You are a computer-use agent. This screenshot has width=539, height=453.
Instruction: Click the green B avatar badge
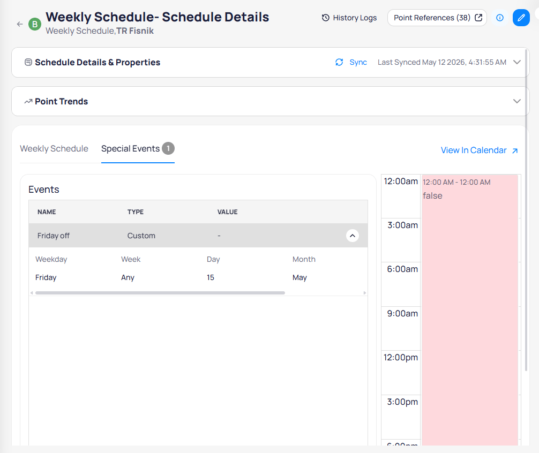(x=35, y=24)
